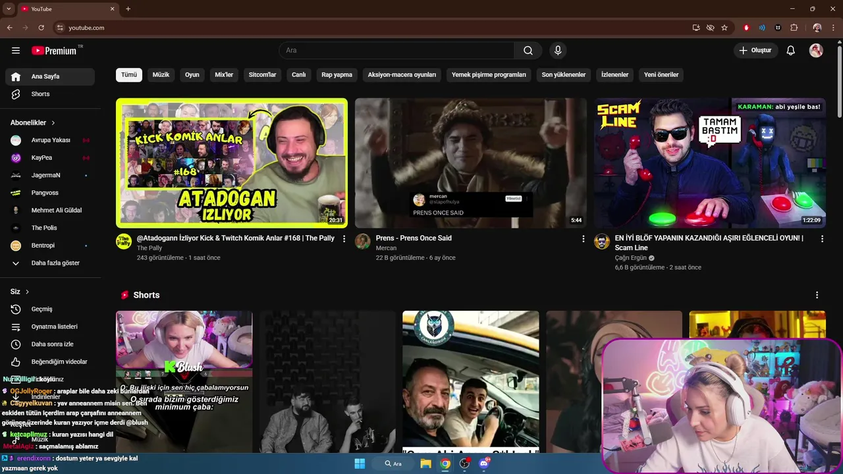Open Avrupa Yakası channel subscription
Screen dimensions: 843x474
(50, 140)
